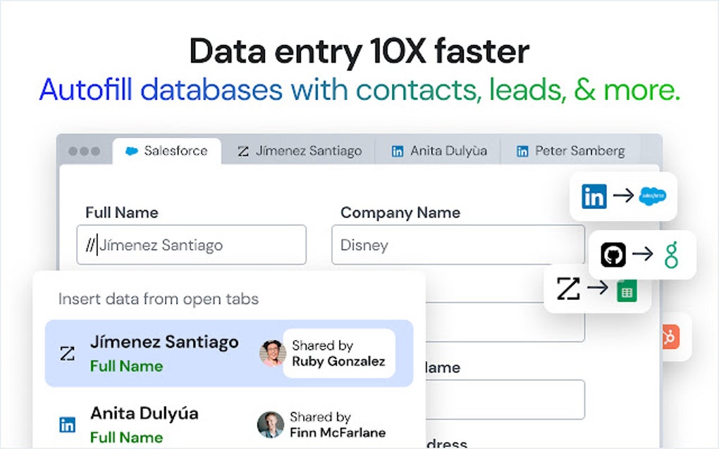Click the LinkedIn icon beside Anita Dulyúa suggestion
Screen dimensions: 719x449
click(x=68, y=425)
